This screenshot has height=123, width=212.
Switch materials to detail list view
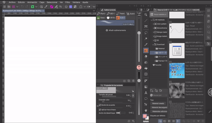tap(178, 121)
